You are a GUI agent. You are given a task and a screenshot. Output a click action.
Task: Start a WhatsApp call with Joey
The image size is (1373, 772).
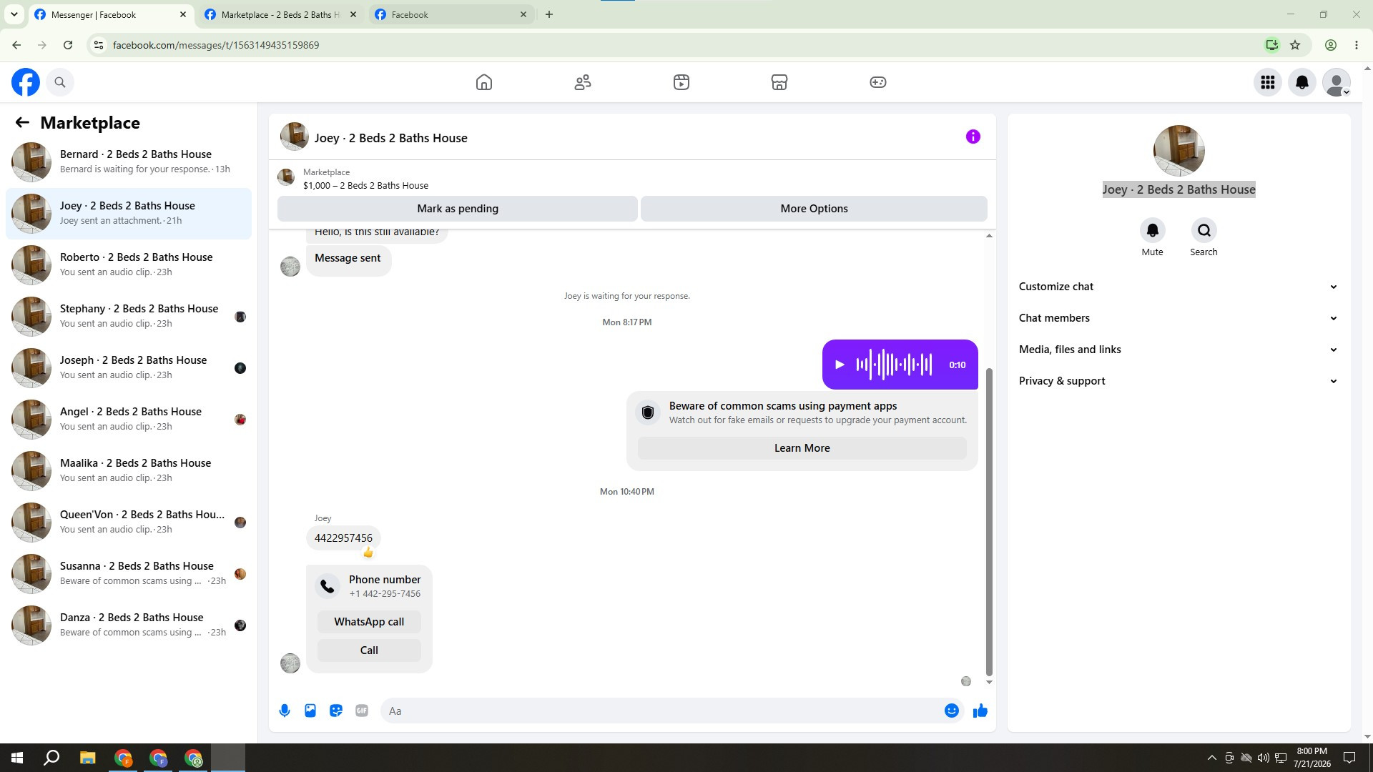click(369, 622)
